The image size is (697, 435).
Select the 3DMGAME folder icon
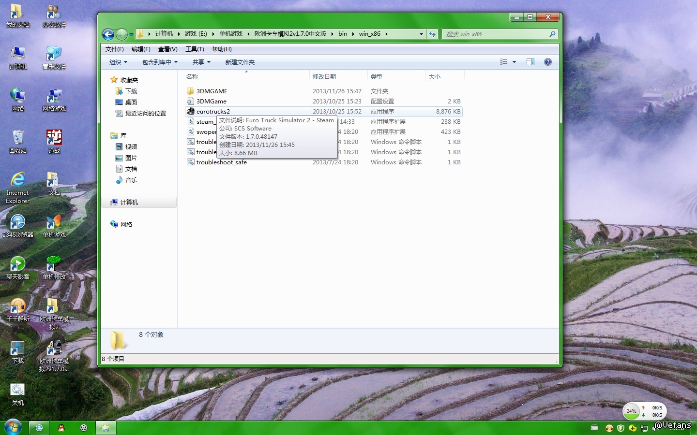click(191, 91)
